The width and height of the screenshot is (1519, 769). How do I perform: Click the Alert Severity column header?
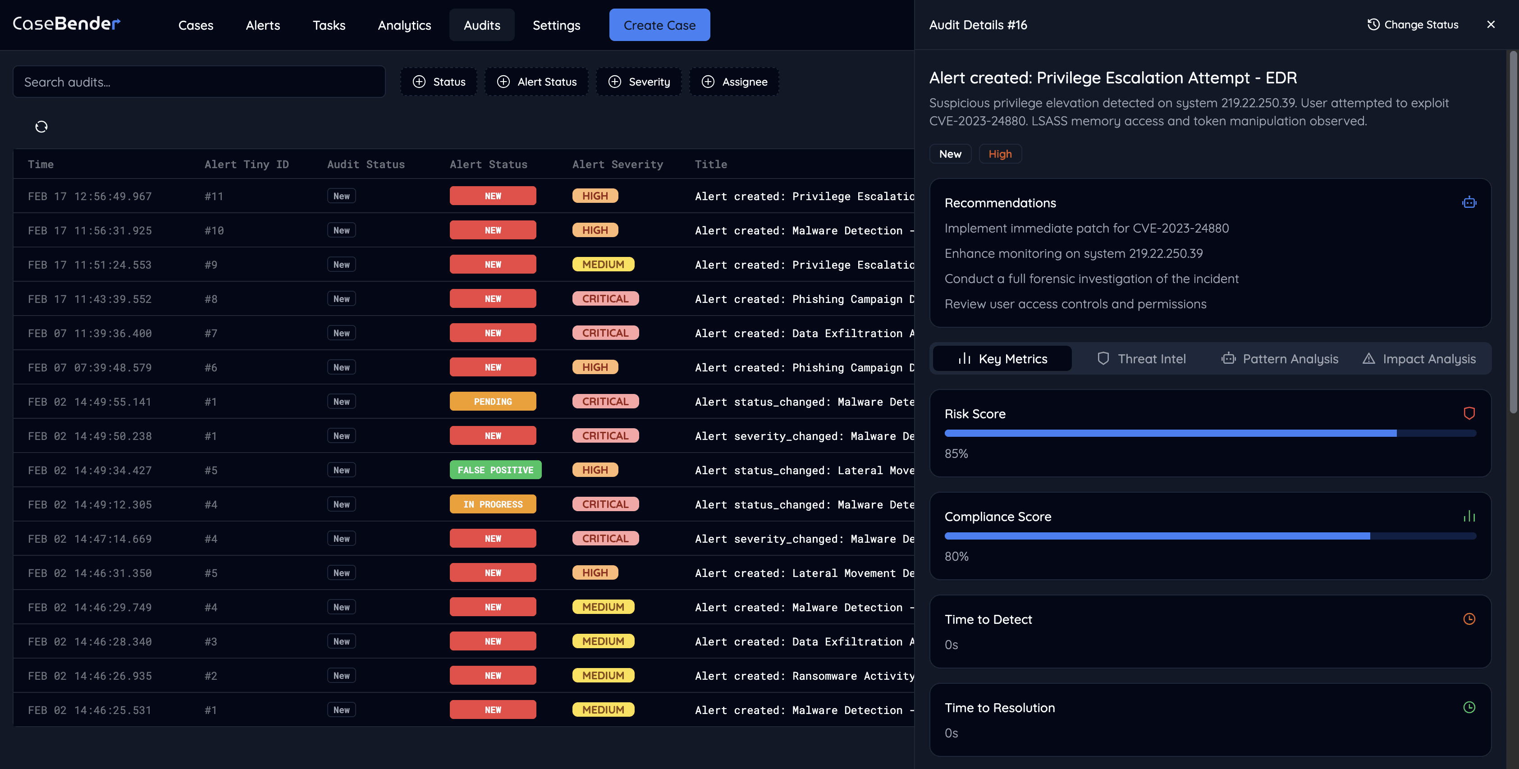618,165
